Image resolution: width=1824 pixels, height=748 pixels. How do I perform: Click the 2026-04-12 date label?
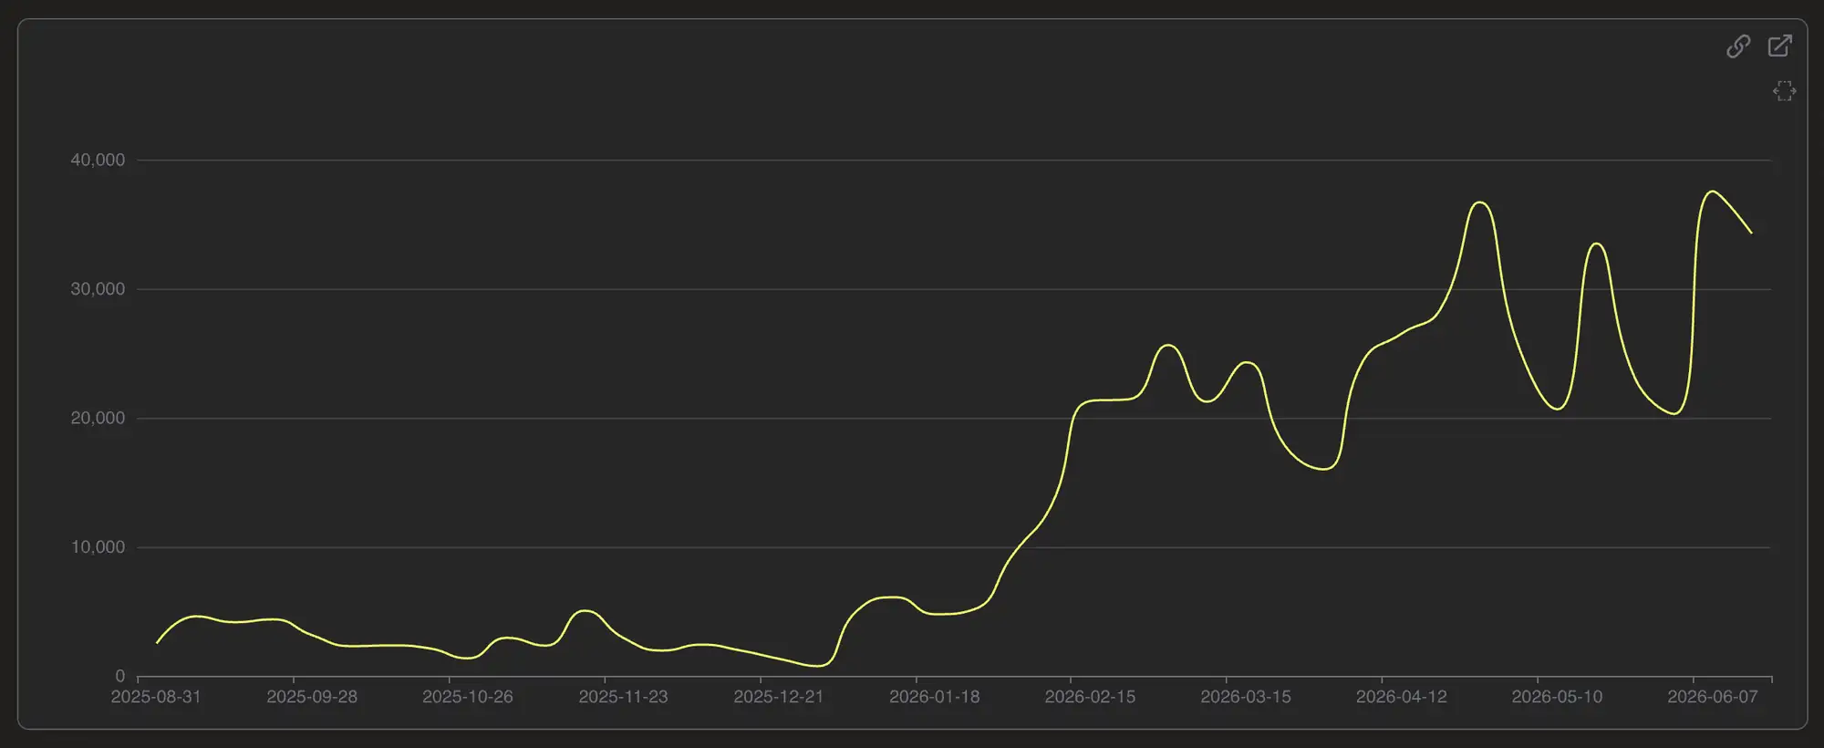(1401, 697)
